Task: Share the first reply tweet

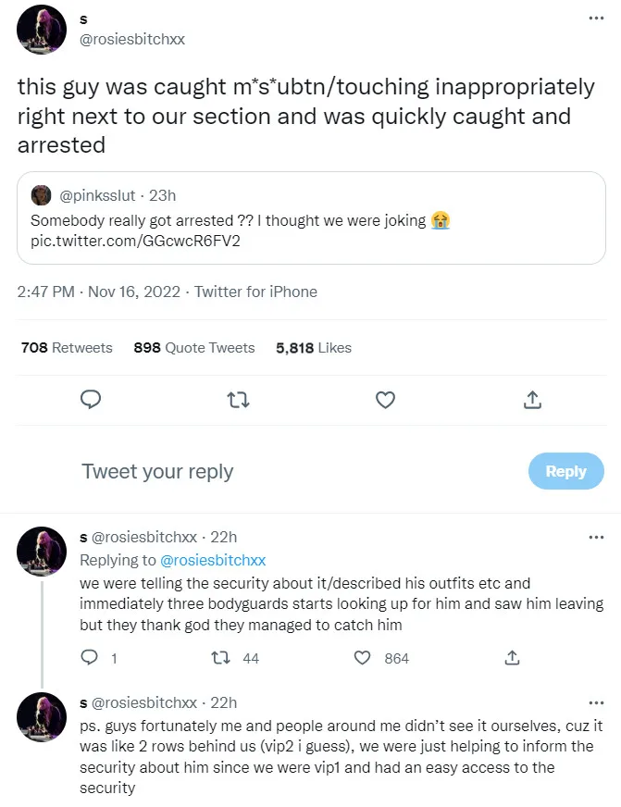Action: tap(511, 658)
